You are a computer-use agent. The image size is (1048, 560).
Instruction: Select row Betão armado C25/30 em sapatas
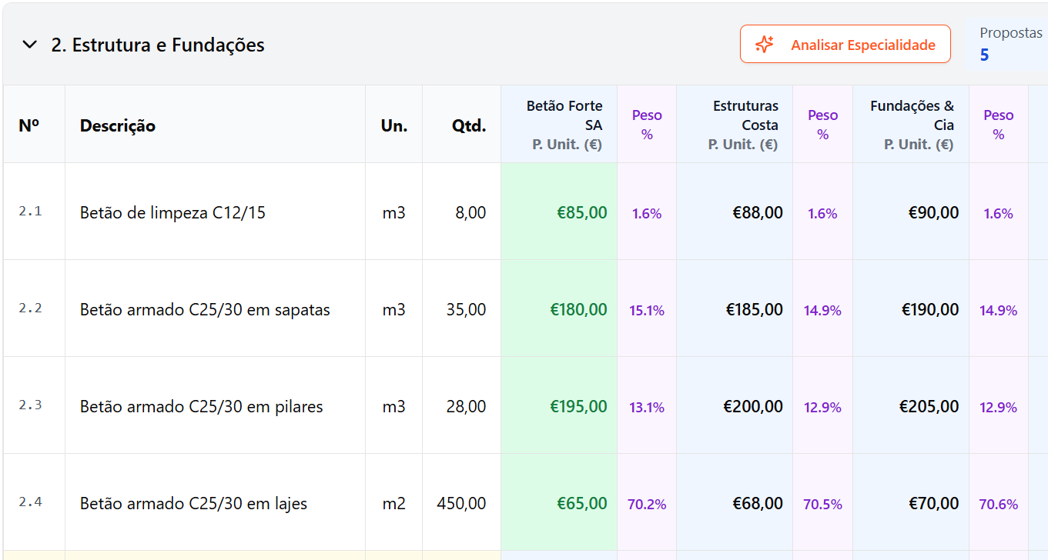point(205,310)
